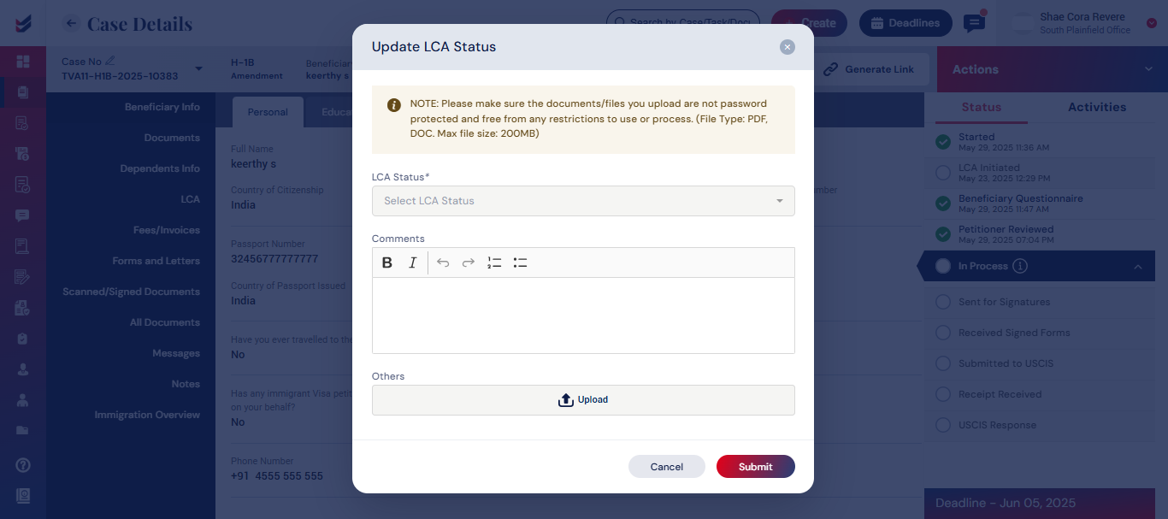Open the Personal tab
This screenshot has height=519, width=1168.
268,112
